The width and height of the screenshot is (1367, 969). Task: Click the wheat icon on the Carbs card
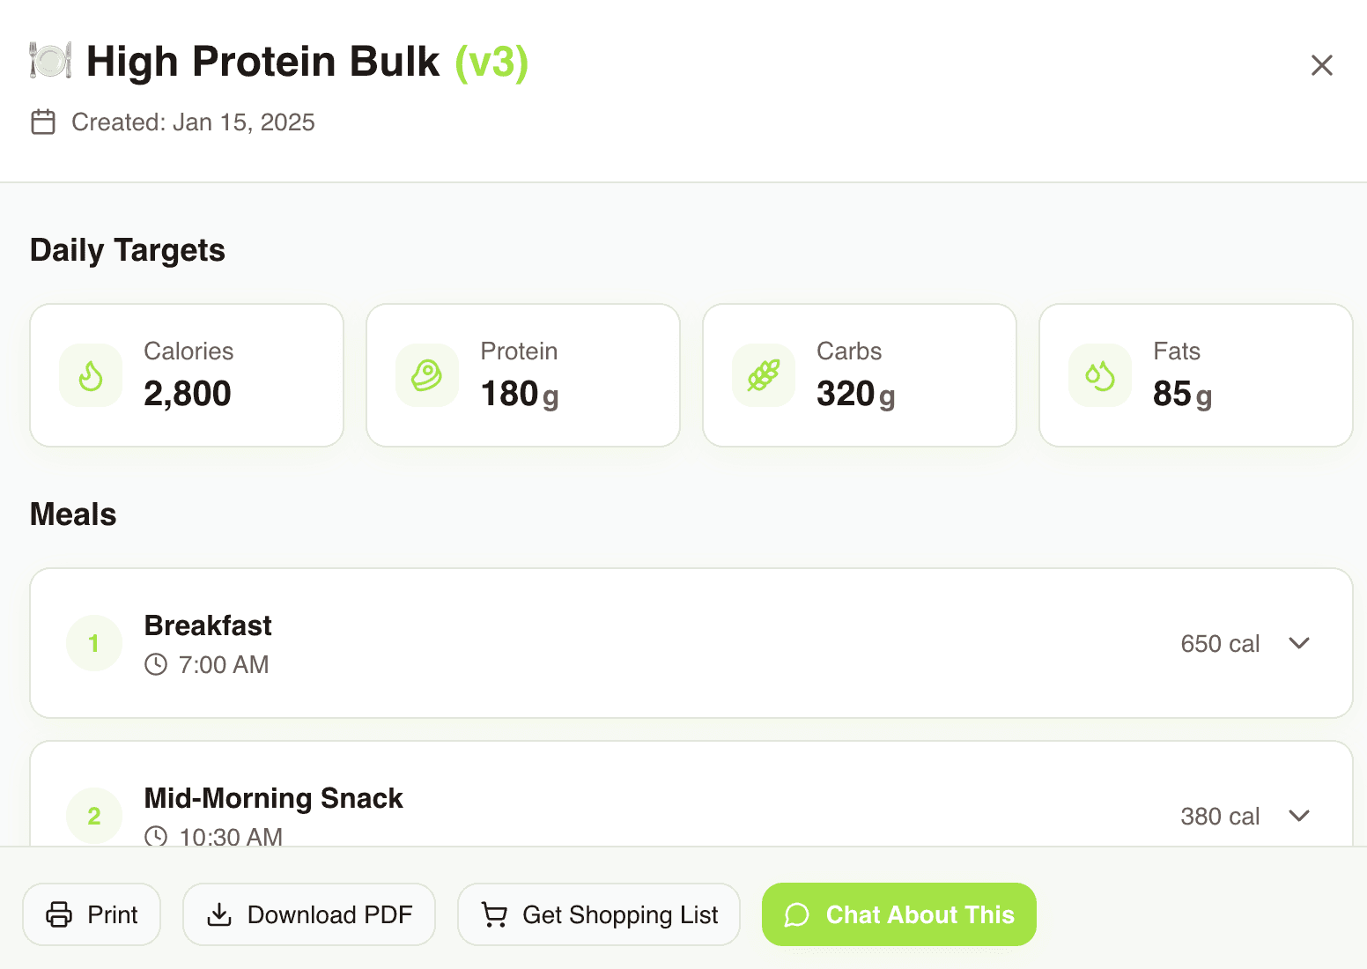coord(763,375)
